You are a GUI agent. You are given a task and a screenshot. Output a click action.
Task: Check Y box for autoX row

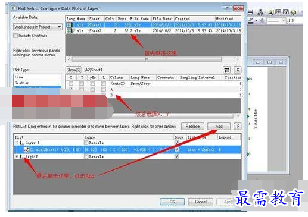82,83
